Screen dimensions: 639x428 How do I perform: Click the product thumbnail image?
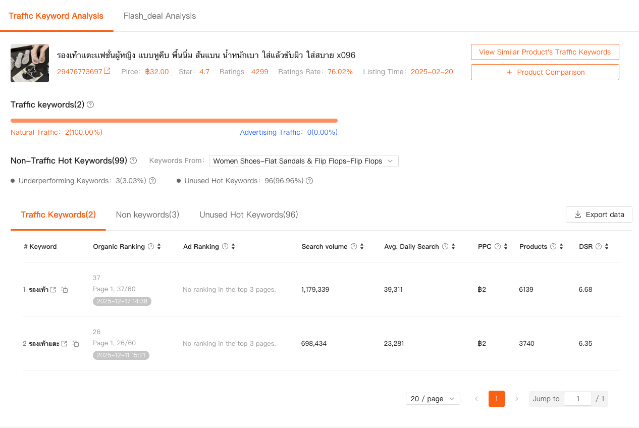pos(30,63)
